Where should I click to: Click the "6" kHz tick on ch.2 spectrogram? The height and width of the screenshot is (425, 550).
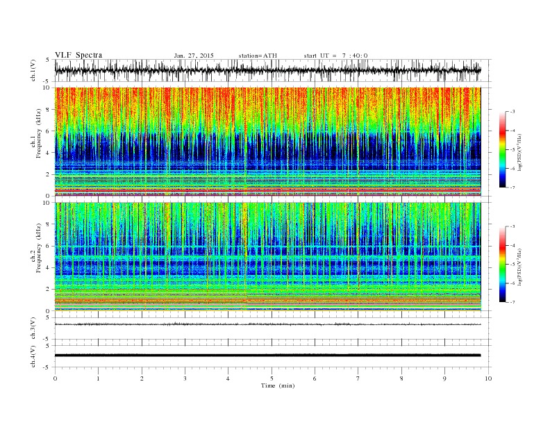pyautogui.click(x=48, y=246)
